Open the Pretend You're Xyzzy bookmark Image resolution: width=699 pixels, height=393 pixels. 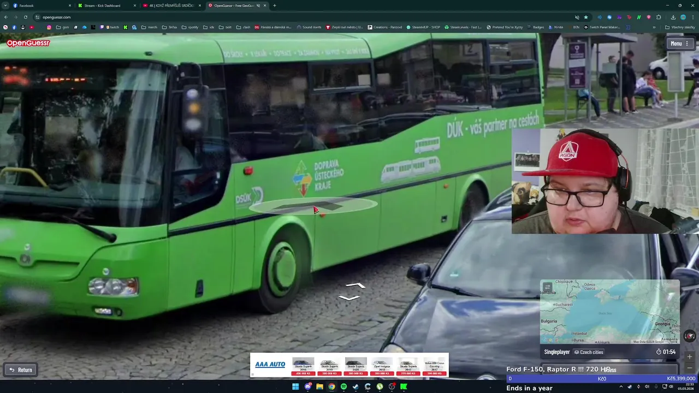(x=504, y=27)
